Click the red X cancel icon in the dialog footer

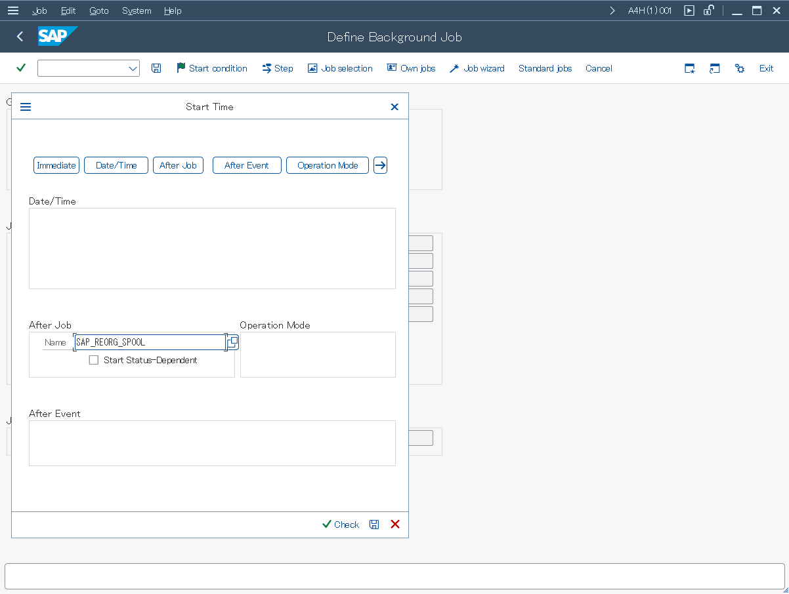395,525
